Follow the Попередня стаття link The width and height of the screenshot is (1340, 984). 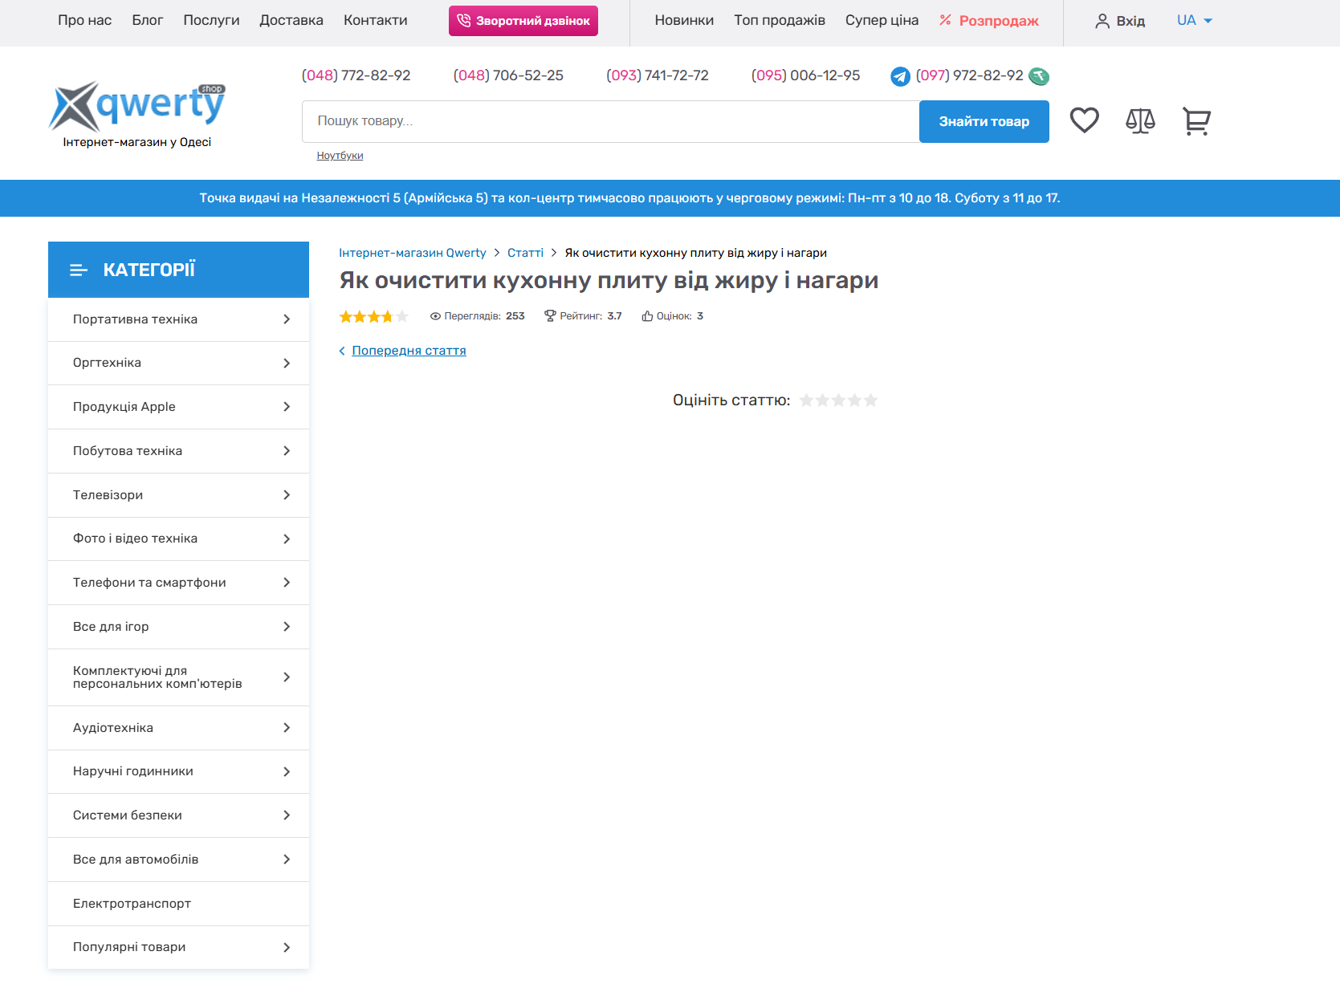[x=409, y=351]
